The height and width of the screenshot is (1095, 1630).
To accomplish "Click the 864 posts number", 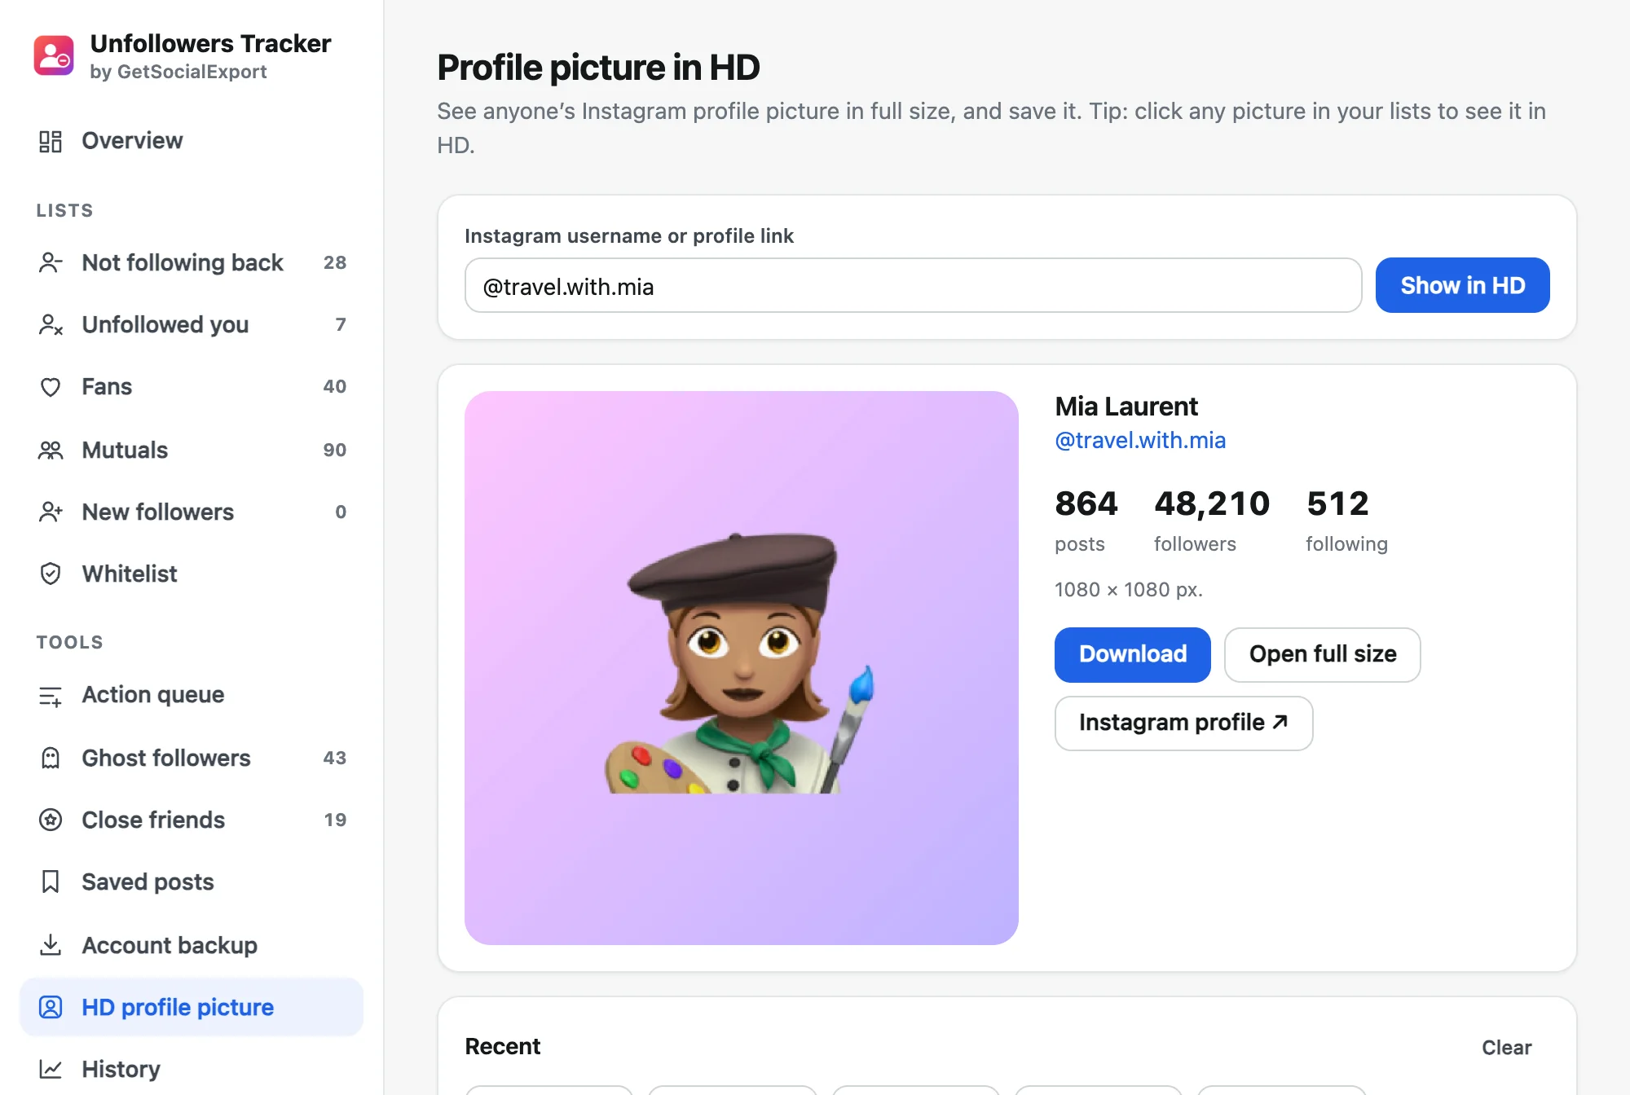I will point(1086,504).
